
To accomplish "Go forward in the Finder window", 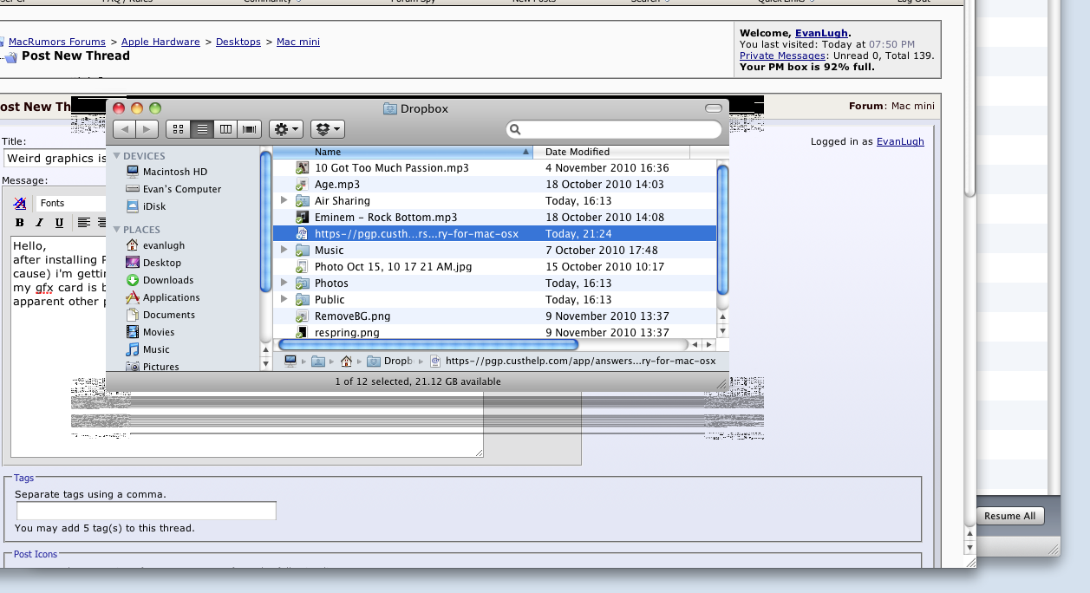I will (x=147, y=129).
